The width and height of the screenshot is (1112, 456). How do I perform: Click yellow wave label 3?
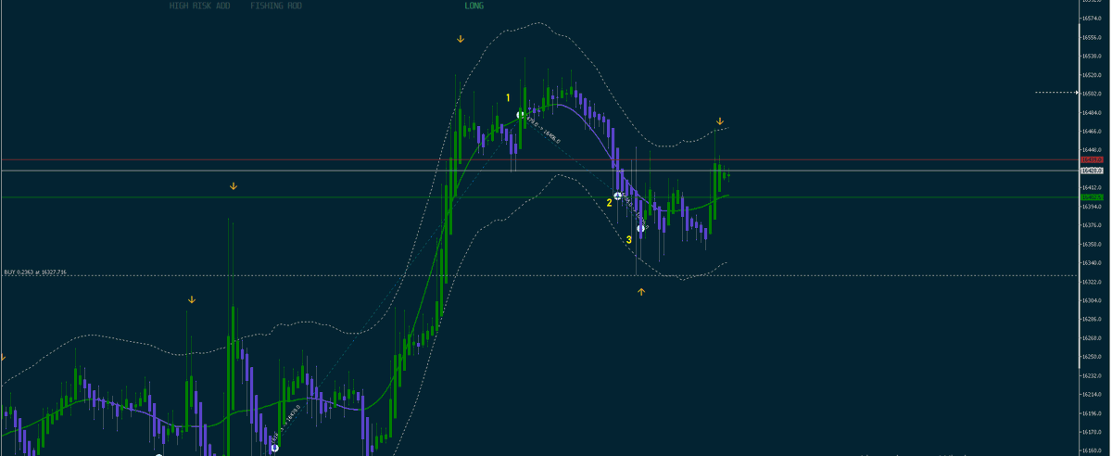[x=629, y=240]
